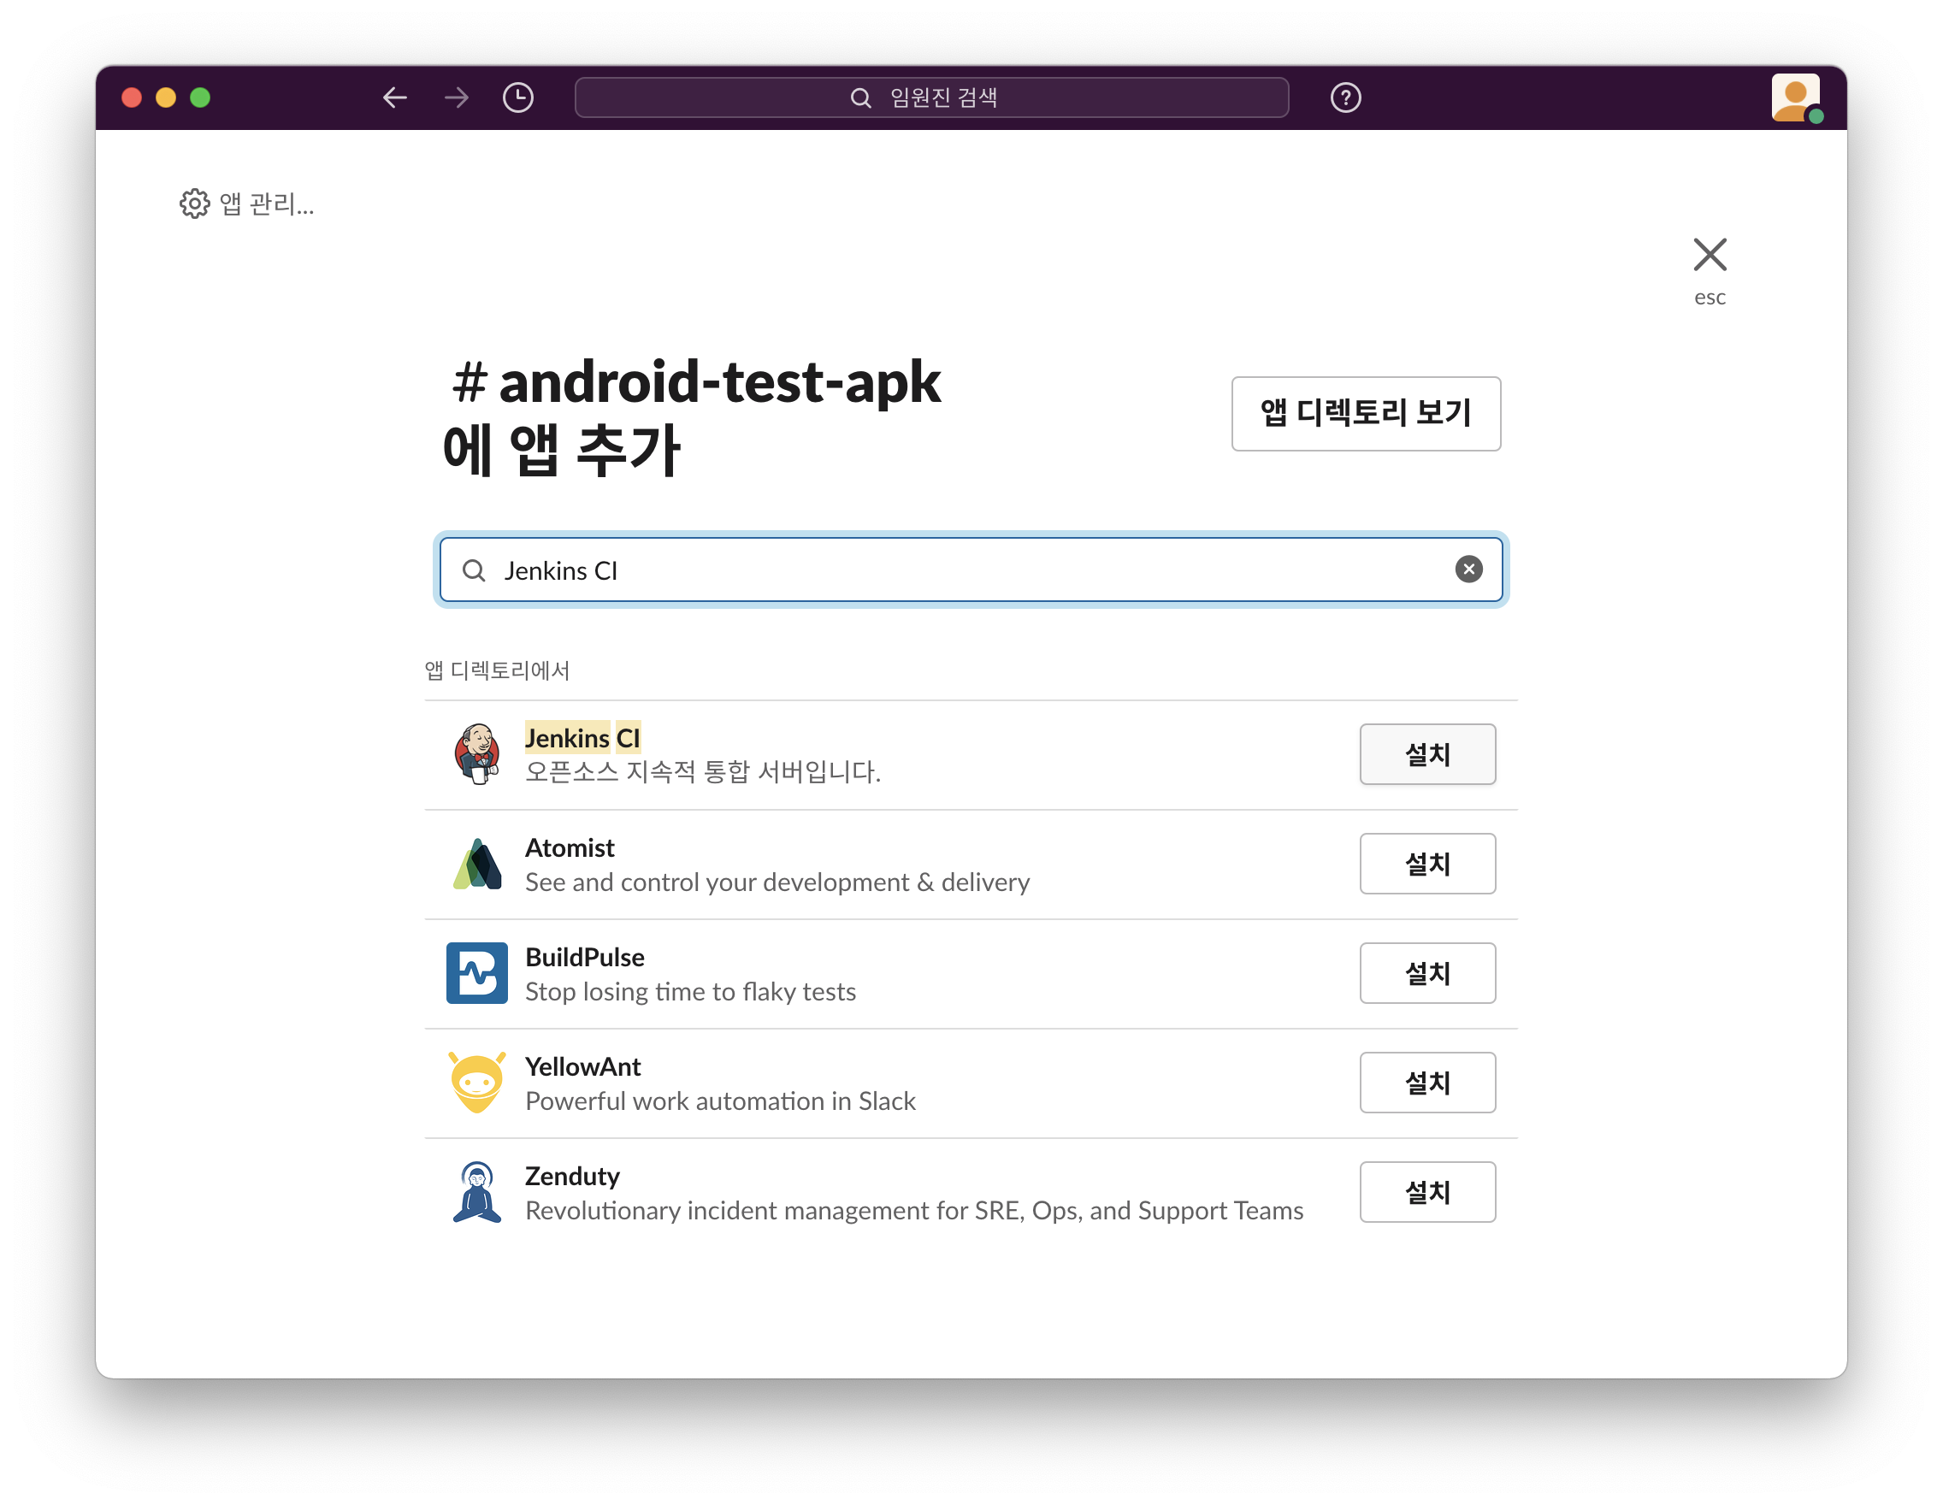
Task: Clear the Jenkins CI search text
Action: (x=1468, y=570)
